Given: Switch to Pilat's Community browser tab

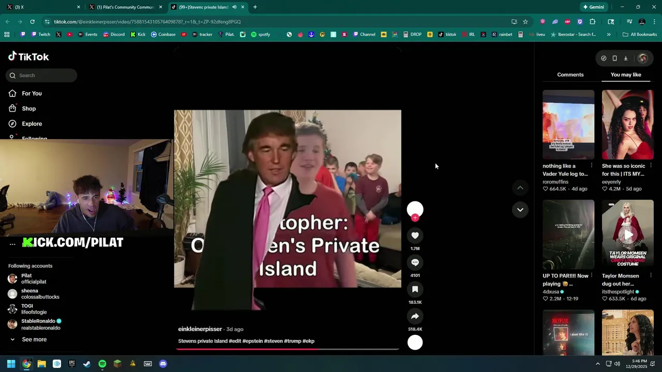Looking at the screenshot, I should click(126, 7).
